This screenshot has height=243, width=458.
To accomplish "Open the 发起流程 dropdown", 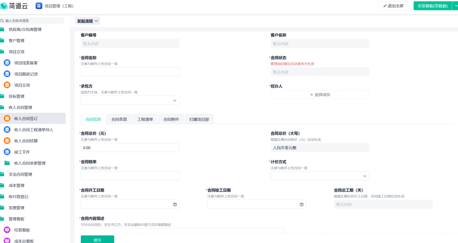I will 87,21.
